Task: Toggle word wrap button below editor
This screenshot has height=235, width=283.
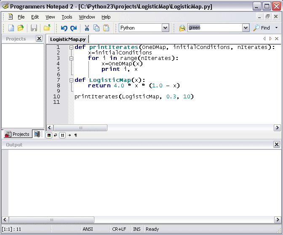Action: [56, 135]
